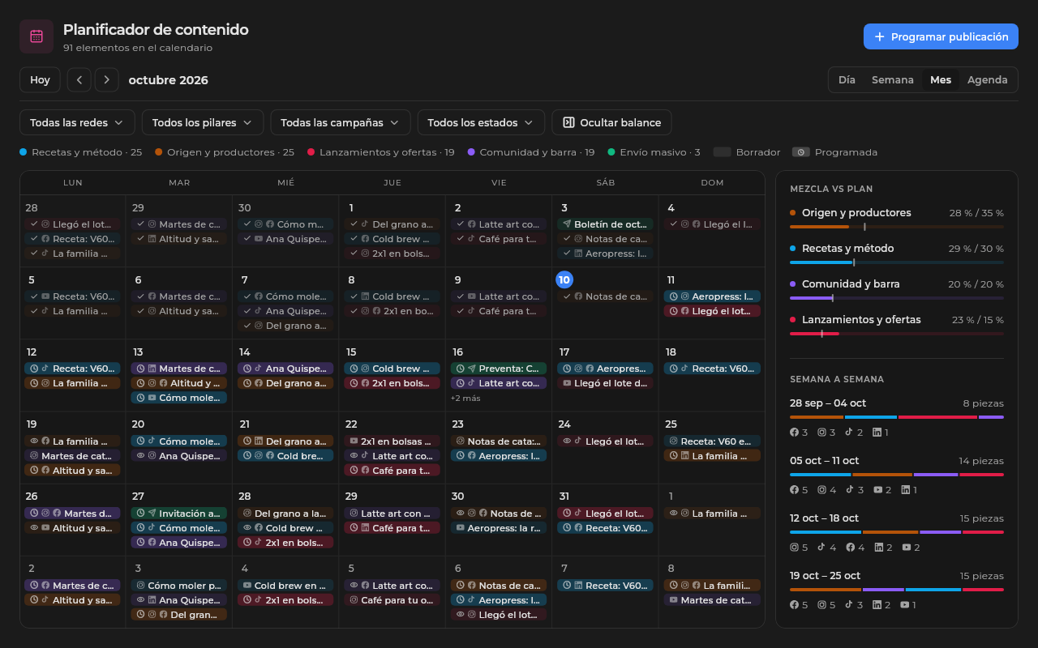
Task: Go to next month with right chevron
Action: coord(106,80)
